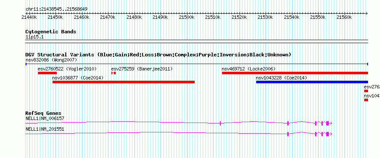Select the NM_201551 last exon block
Viewport: 380px width, 158px height.
pyautogui.click(x=327, y=134)
